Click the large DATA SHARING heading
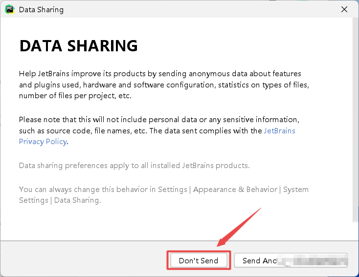 click(78, 46)
